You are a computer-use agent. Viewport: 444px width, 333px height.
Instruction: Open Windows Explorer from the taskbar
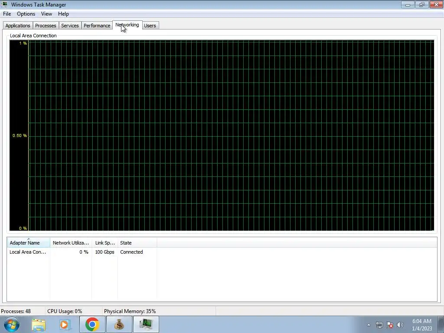pos(39,324)
